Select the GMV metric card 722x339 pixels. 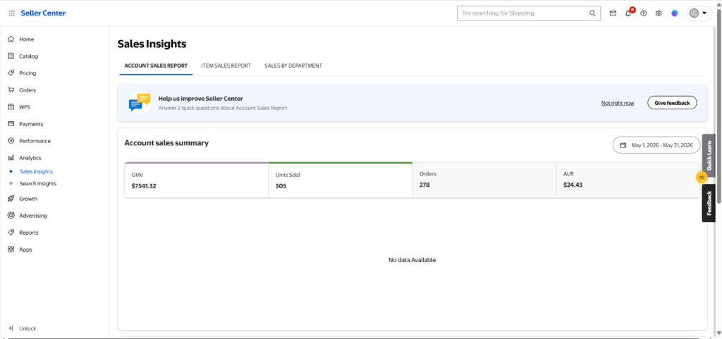(x=197, y=180)
